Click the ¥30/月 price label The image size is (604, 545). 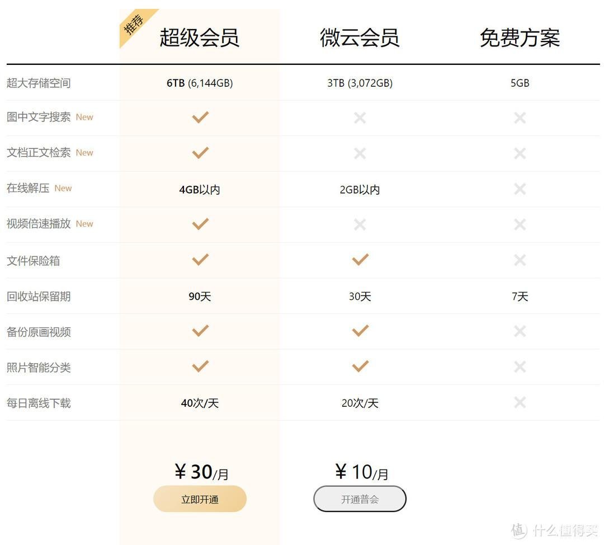click(x=201, y=472)
